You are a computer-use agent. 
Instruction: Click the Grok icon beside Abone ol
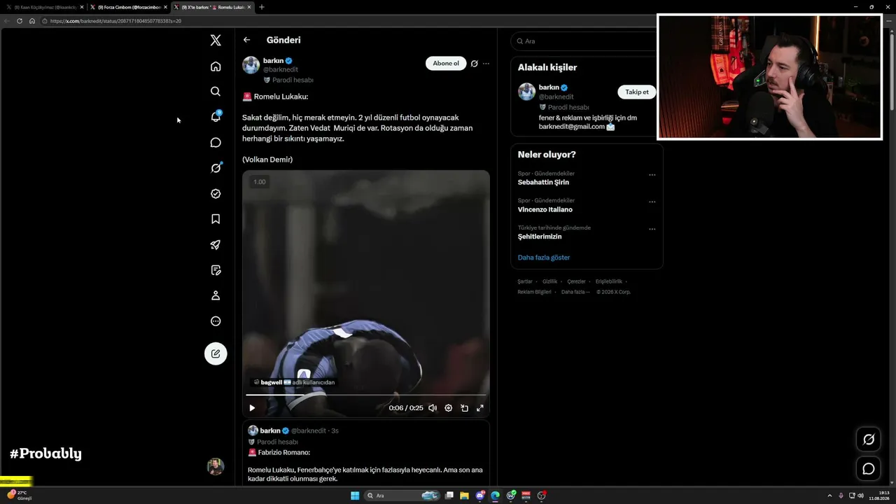tap(474, 64)
